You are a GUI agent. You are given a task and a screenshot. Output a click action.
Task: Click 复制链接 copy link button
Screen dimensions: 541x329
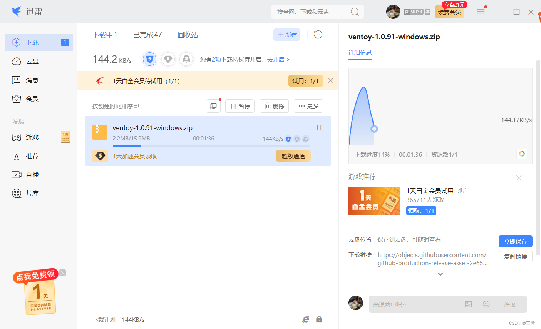point(516,257)
